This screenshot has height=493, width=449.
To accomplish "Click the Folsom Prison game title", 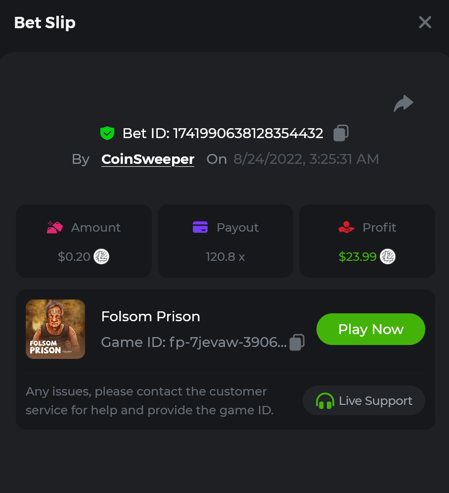I will 150,317.
